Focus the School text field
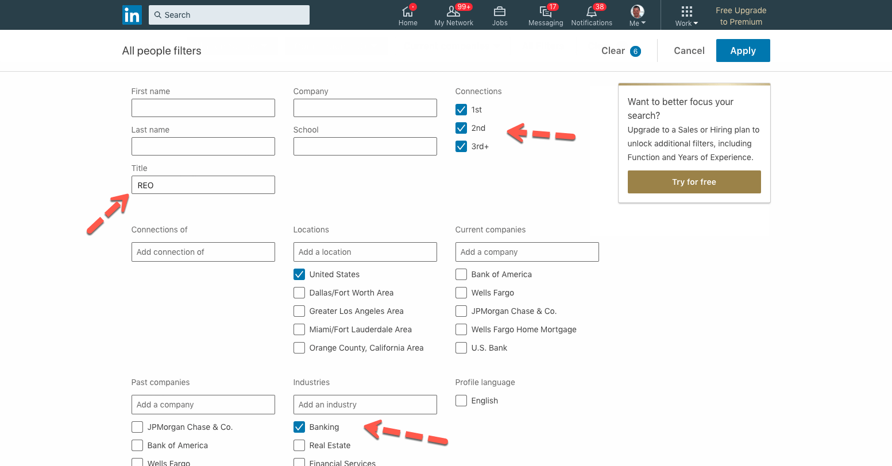892x466 pixels. point(365,146)
